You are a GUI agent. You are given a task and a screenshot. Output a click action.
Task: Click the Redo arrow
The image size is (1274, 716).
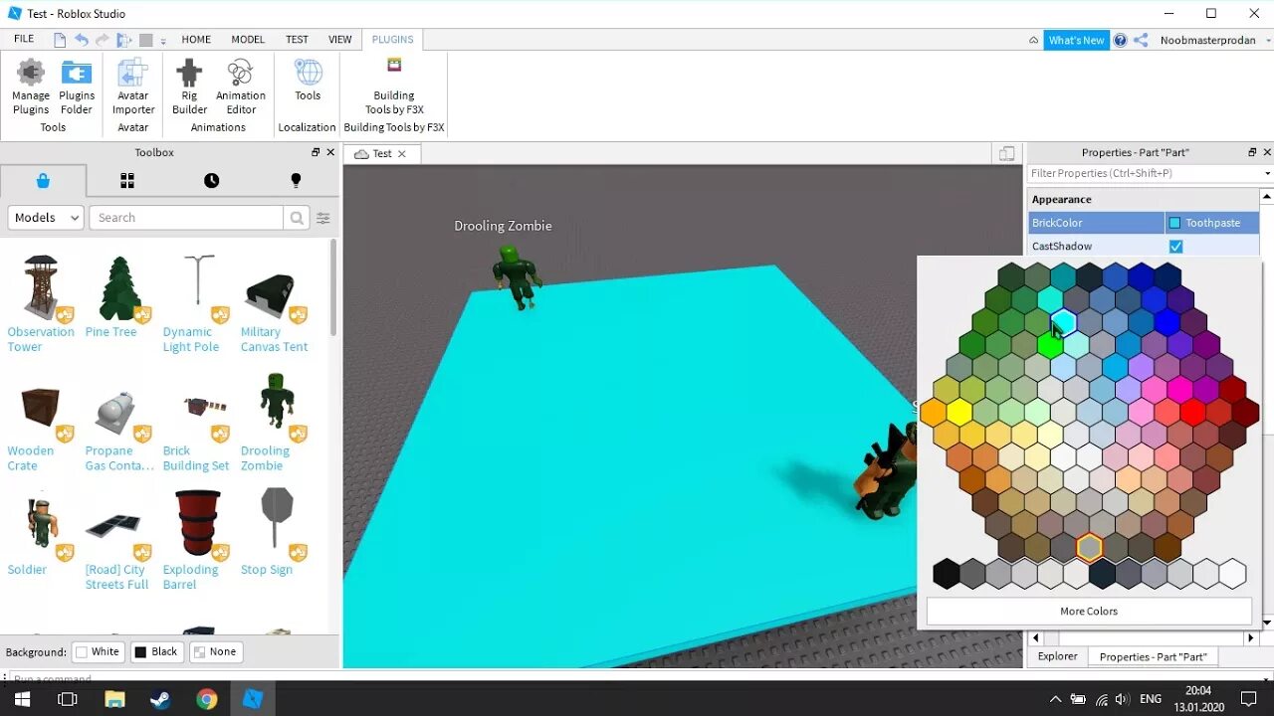(x=102, y=40)
